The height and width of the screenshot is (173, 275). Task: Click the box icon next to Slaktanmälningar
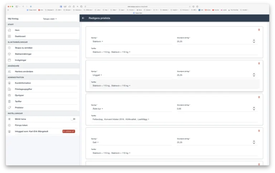9,54
